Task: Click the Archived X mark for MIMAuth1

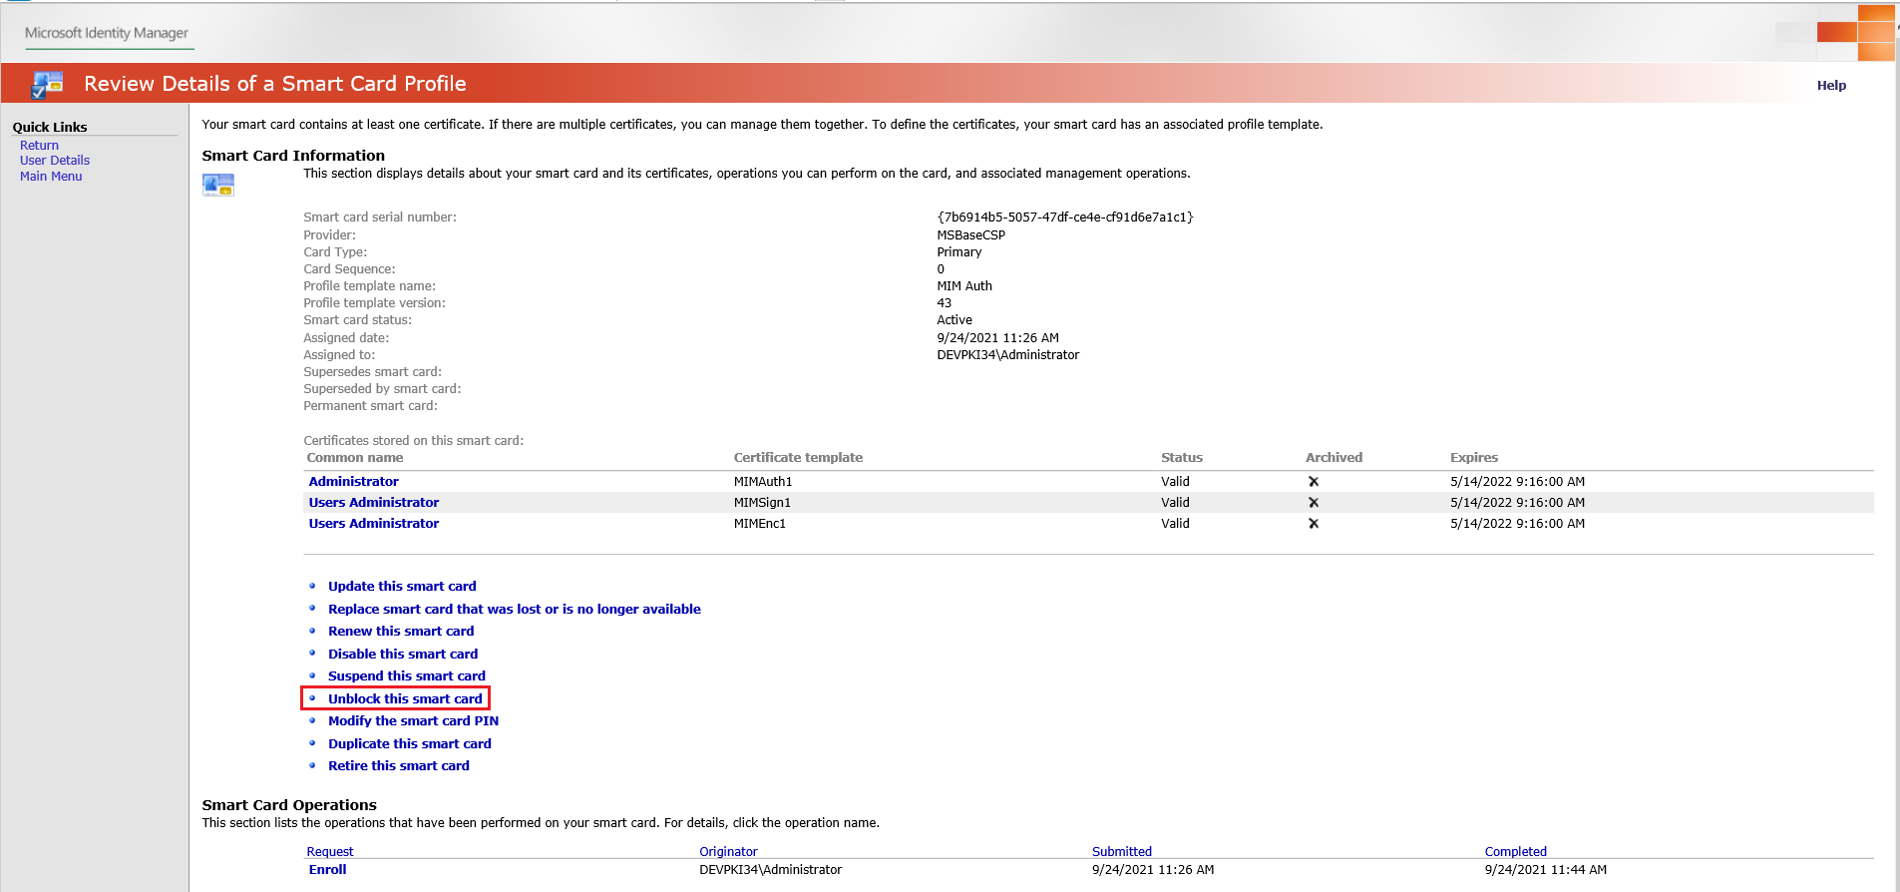Action: 1314,482
